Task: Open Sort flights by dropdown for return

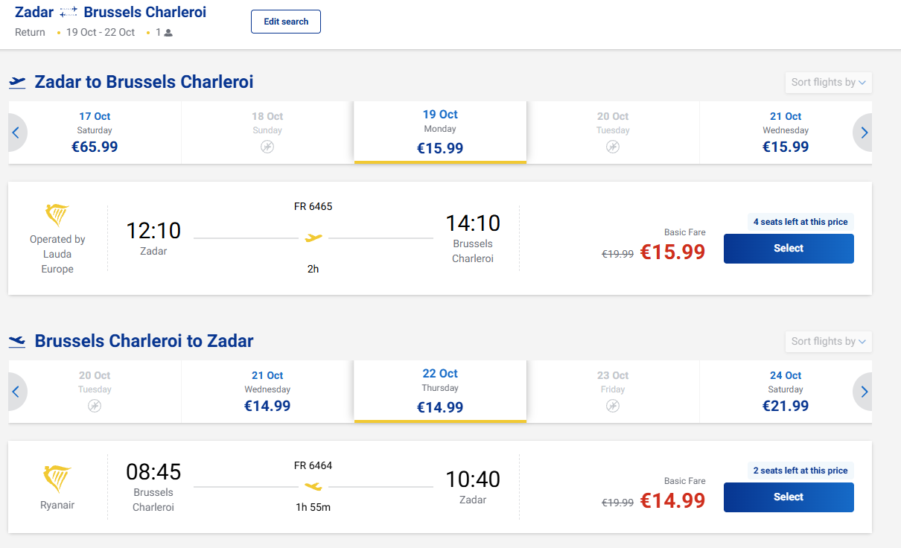Action: coord(828,342)
